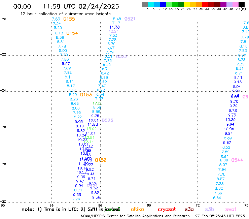Click the cyan swatch in the color legend
Image resolution: width=249 pixels, height=219 pixels.
(151, 4)
